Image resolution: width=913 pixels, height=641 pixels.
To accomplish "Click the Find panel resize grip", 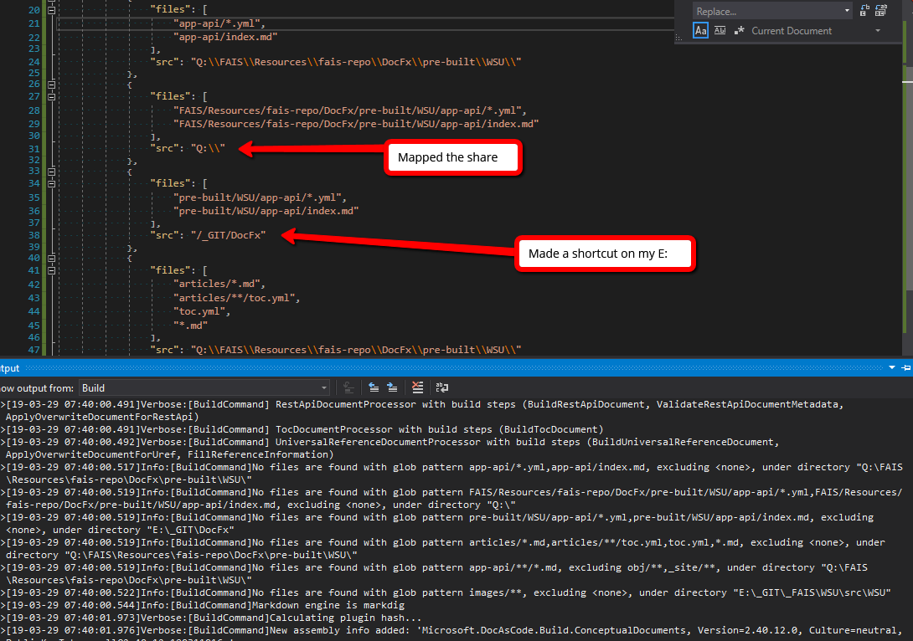I will point(678,37).
